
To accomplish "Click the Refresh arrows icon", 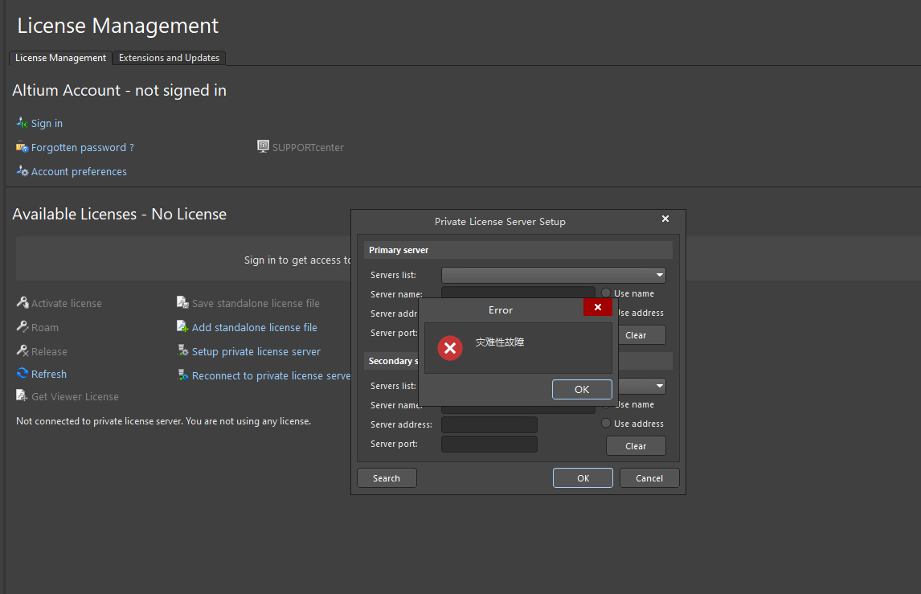I will click(23, 374).
